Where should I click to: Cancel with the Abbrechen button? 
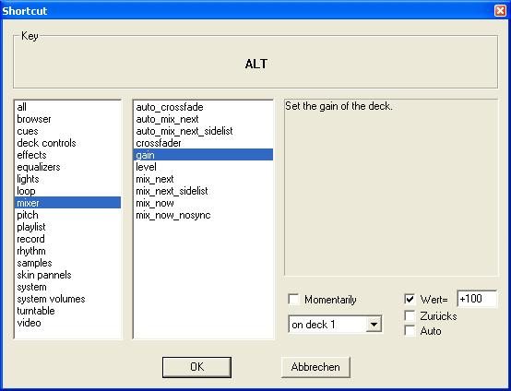315,367
